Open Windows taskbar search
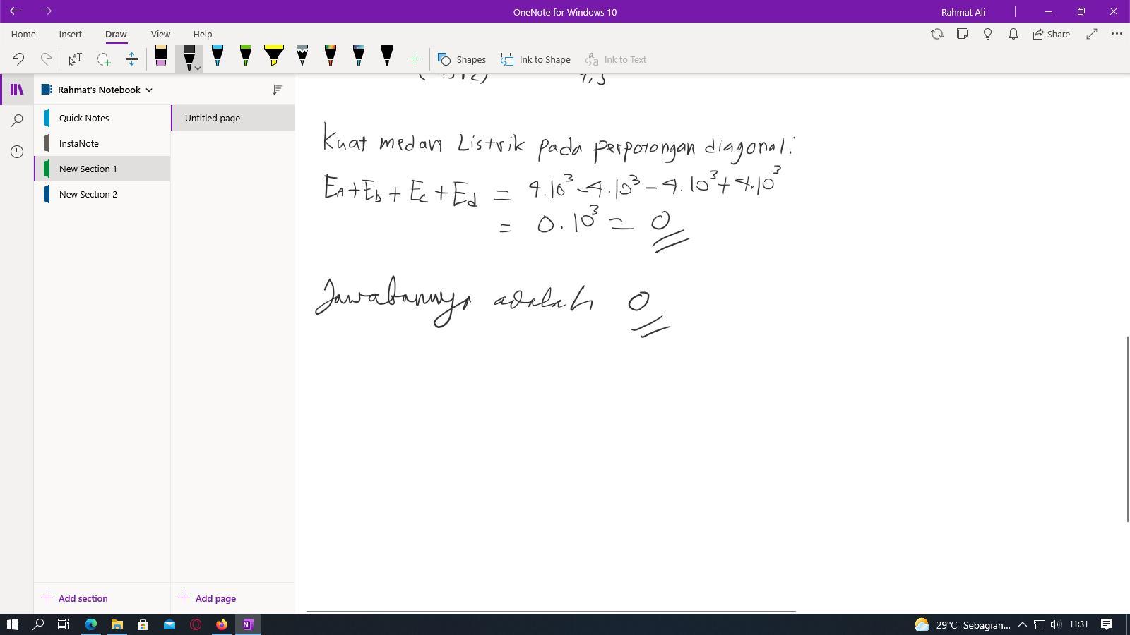Screen dimensions: 1130x635 39,624
